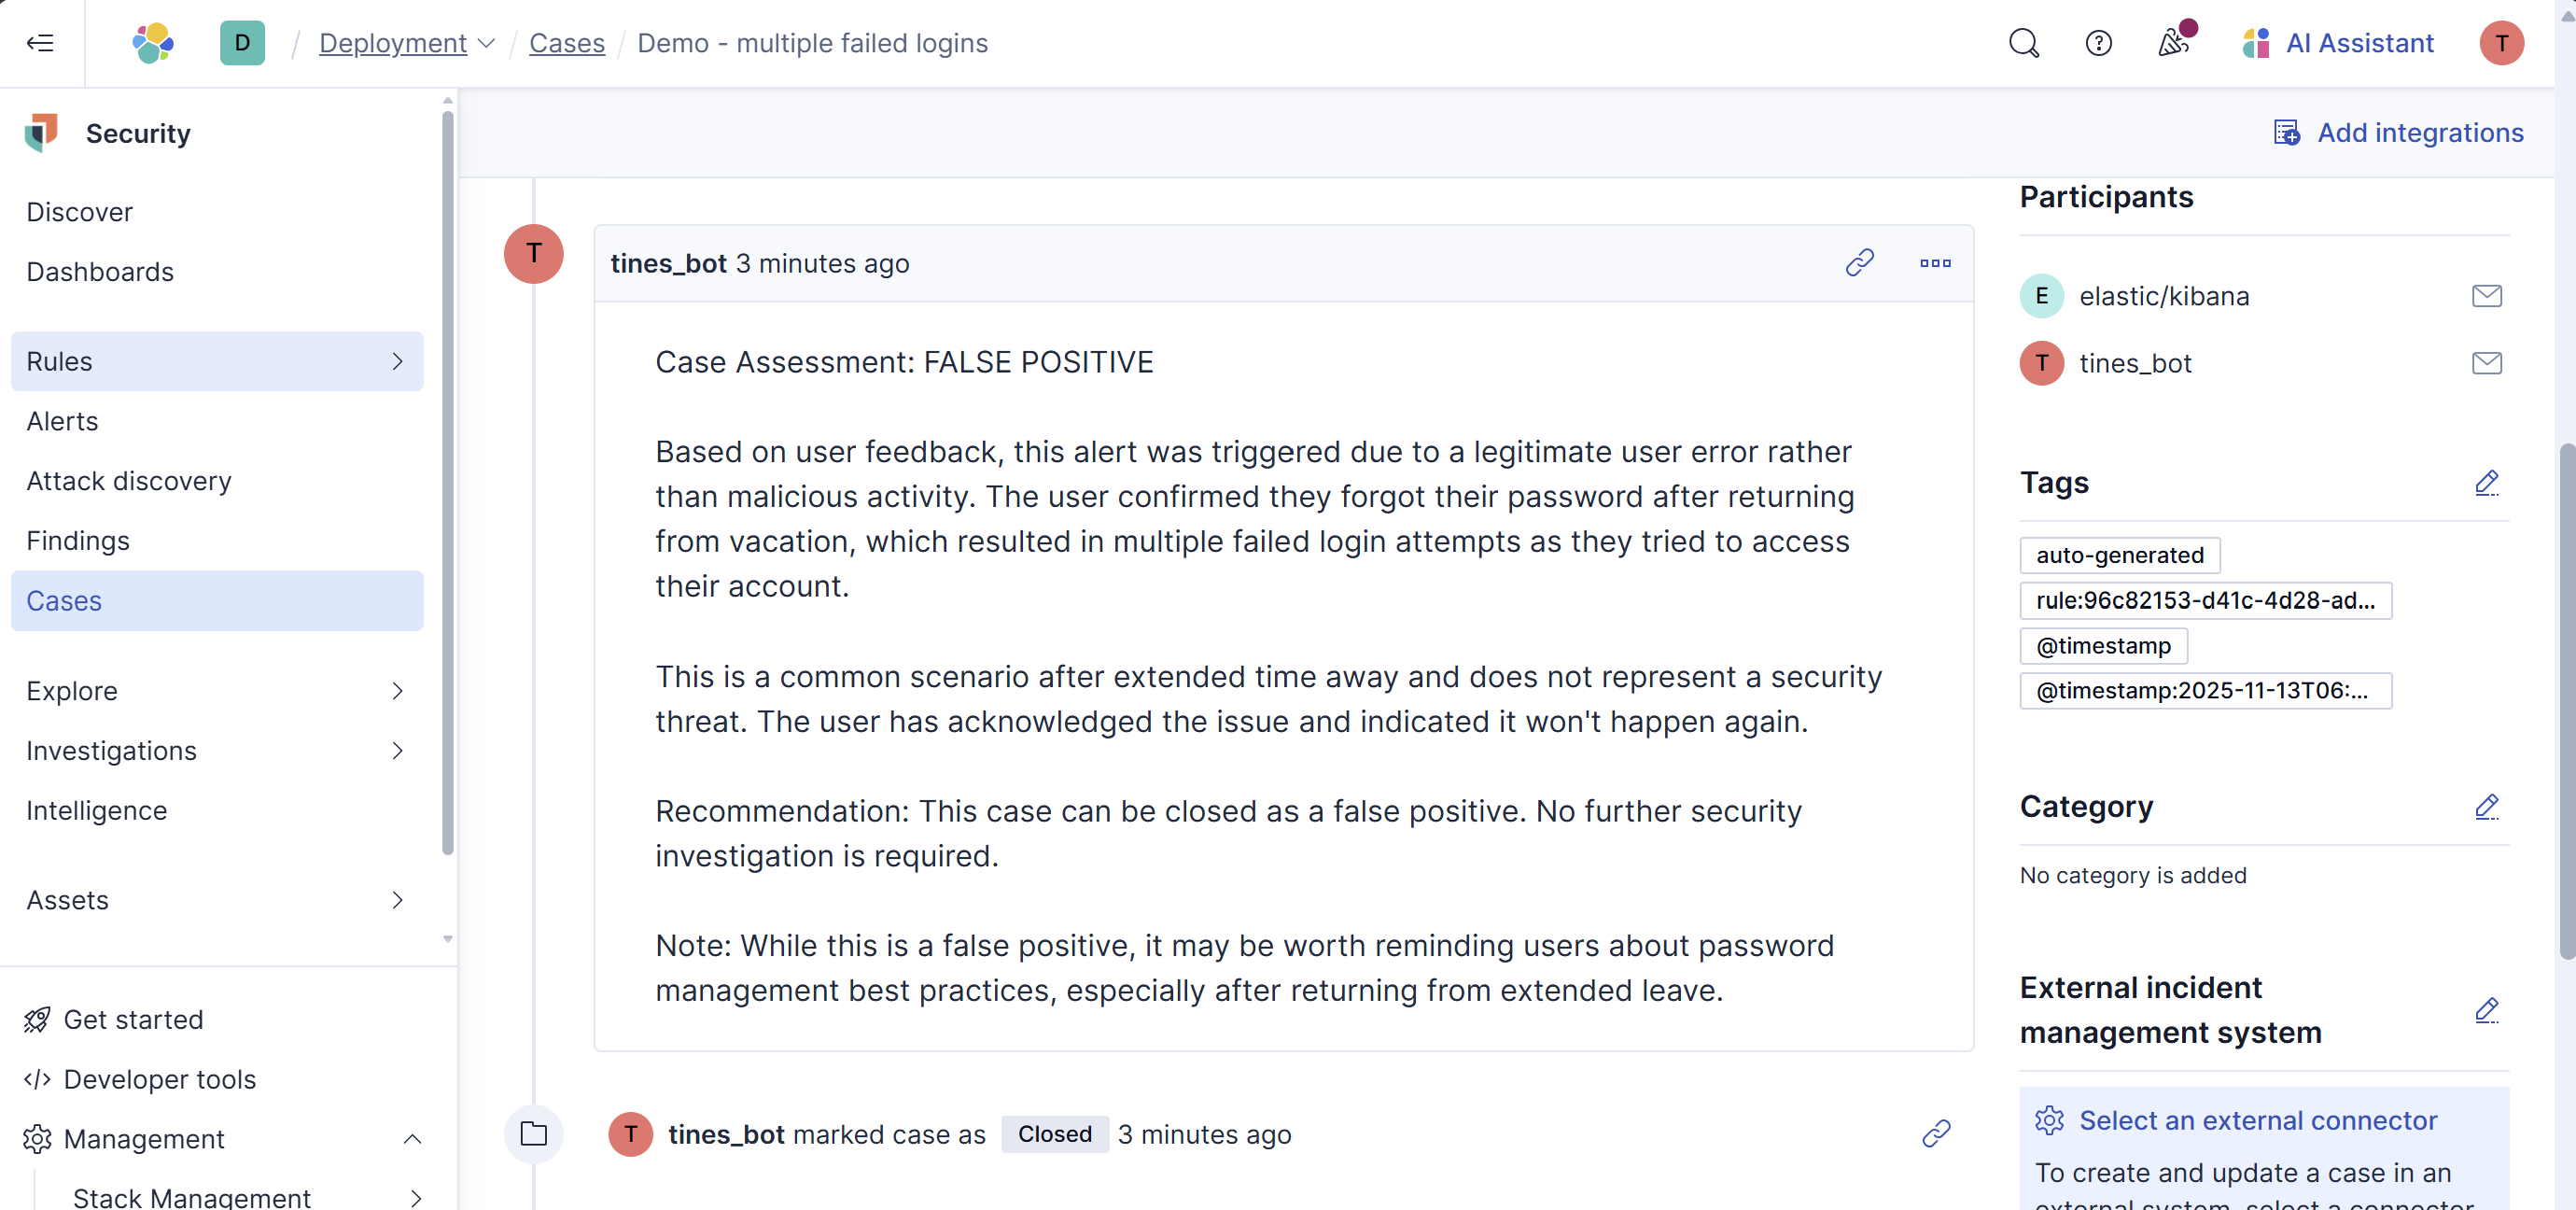Go to Alerts in sidebar
This screenshot has height=1210, width=2576.
pos(62,421)
